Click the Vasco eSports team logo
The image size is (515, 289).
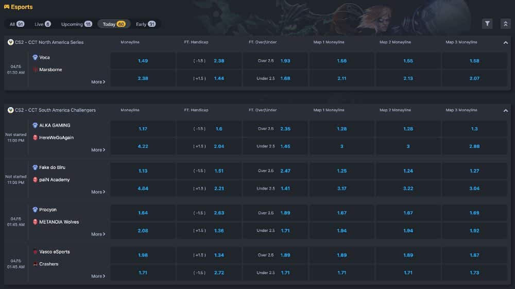[x=35, y=252]
